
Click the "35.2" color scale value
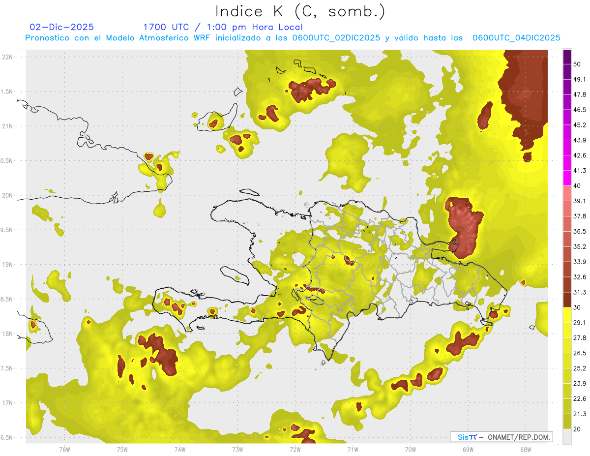(x=580, y=246)
